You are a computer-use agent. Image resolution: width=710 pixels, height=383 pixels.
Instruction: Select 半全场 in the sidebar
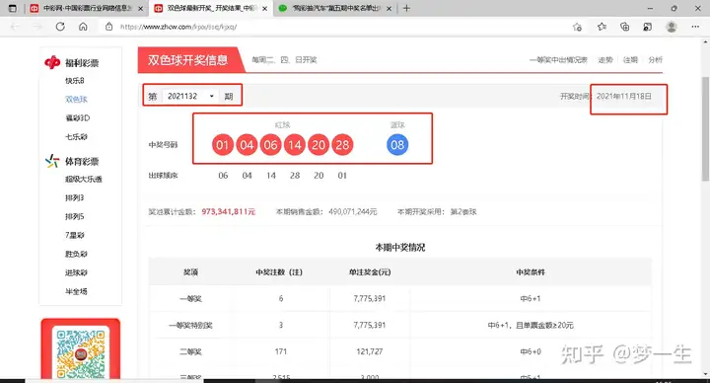76,291
